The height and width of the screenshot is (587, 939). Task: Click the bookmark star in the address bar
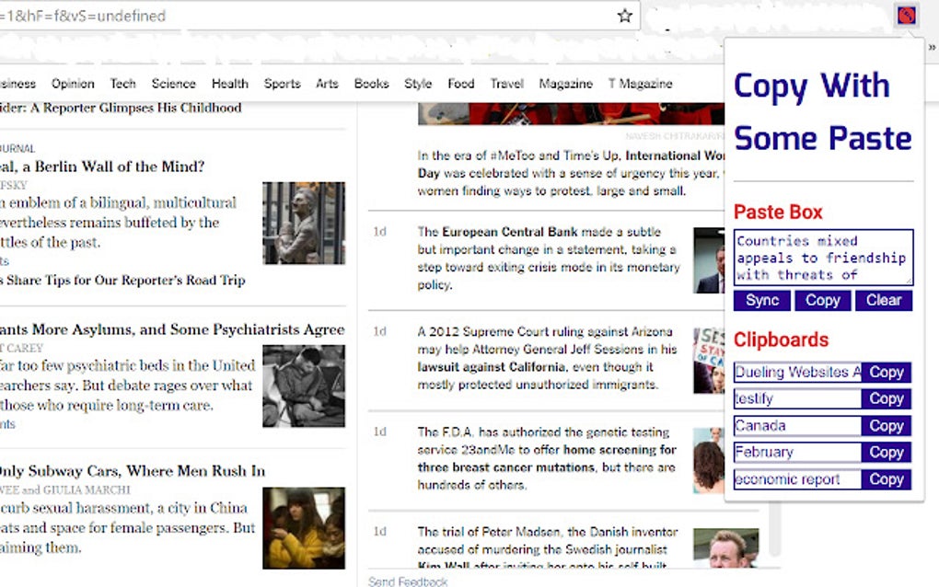coord(625,15)
